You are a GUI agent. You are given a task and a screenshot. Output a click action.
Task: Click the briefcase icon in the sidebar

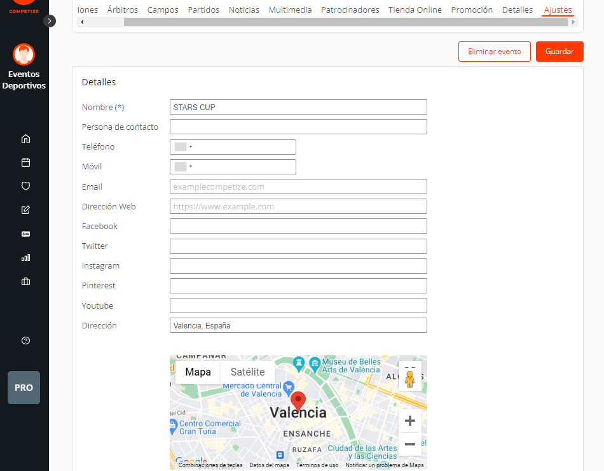pos(25,281)
